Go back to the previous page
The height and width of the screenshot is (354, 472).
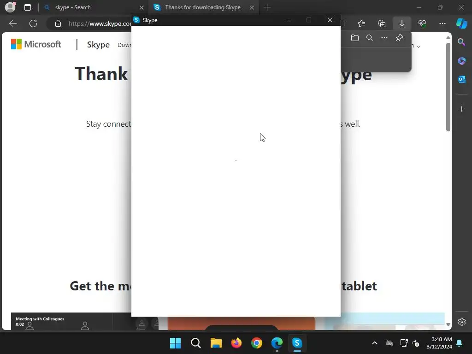coord(13,24)
